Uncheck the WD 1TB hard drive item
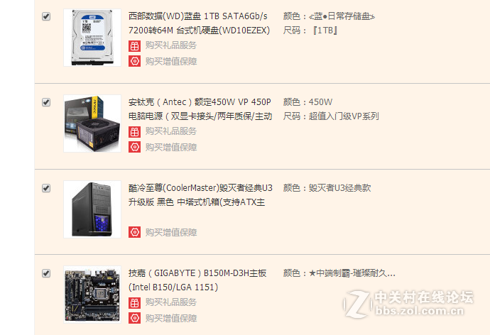This screenshot has height=335, width=490. point(46,16)
